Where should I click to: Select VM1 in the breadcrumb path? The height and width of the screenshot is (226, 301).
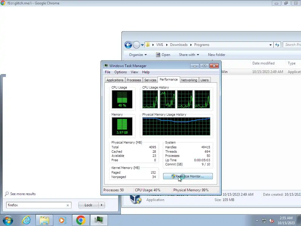(160, 45)
